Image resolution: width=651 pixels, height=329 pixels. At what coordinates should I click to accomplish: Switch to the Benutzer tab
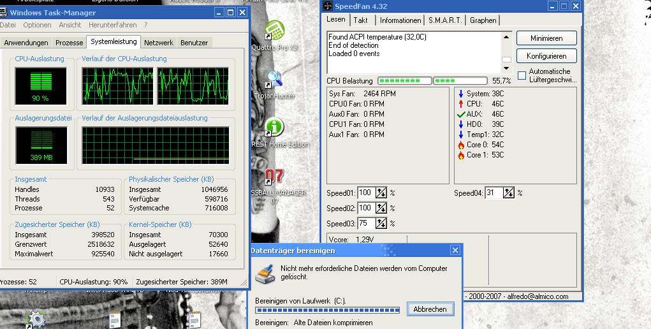pos(194,43)
